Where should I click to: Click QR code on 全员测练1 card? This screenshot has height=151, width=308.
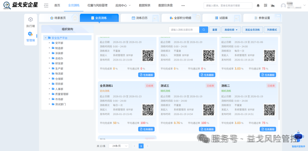point(148,110)
